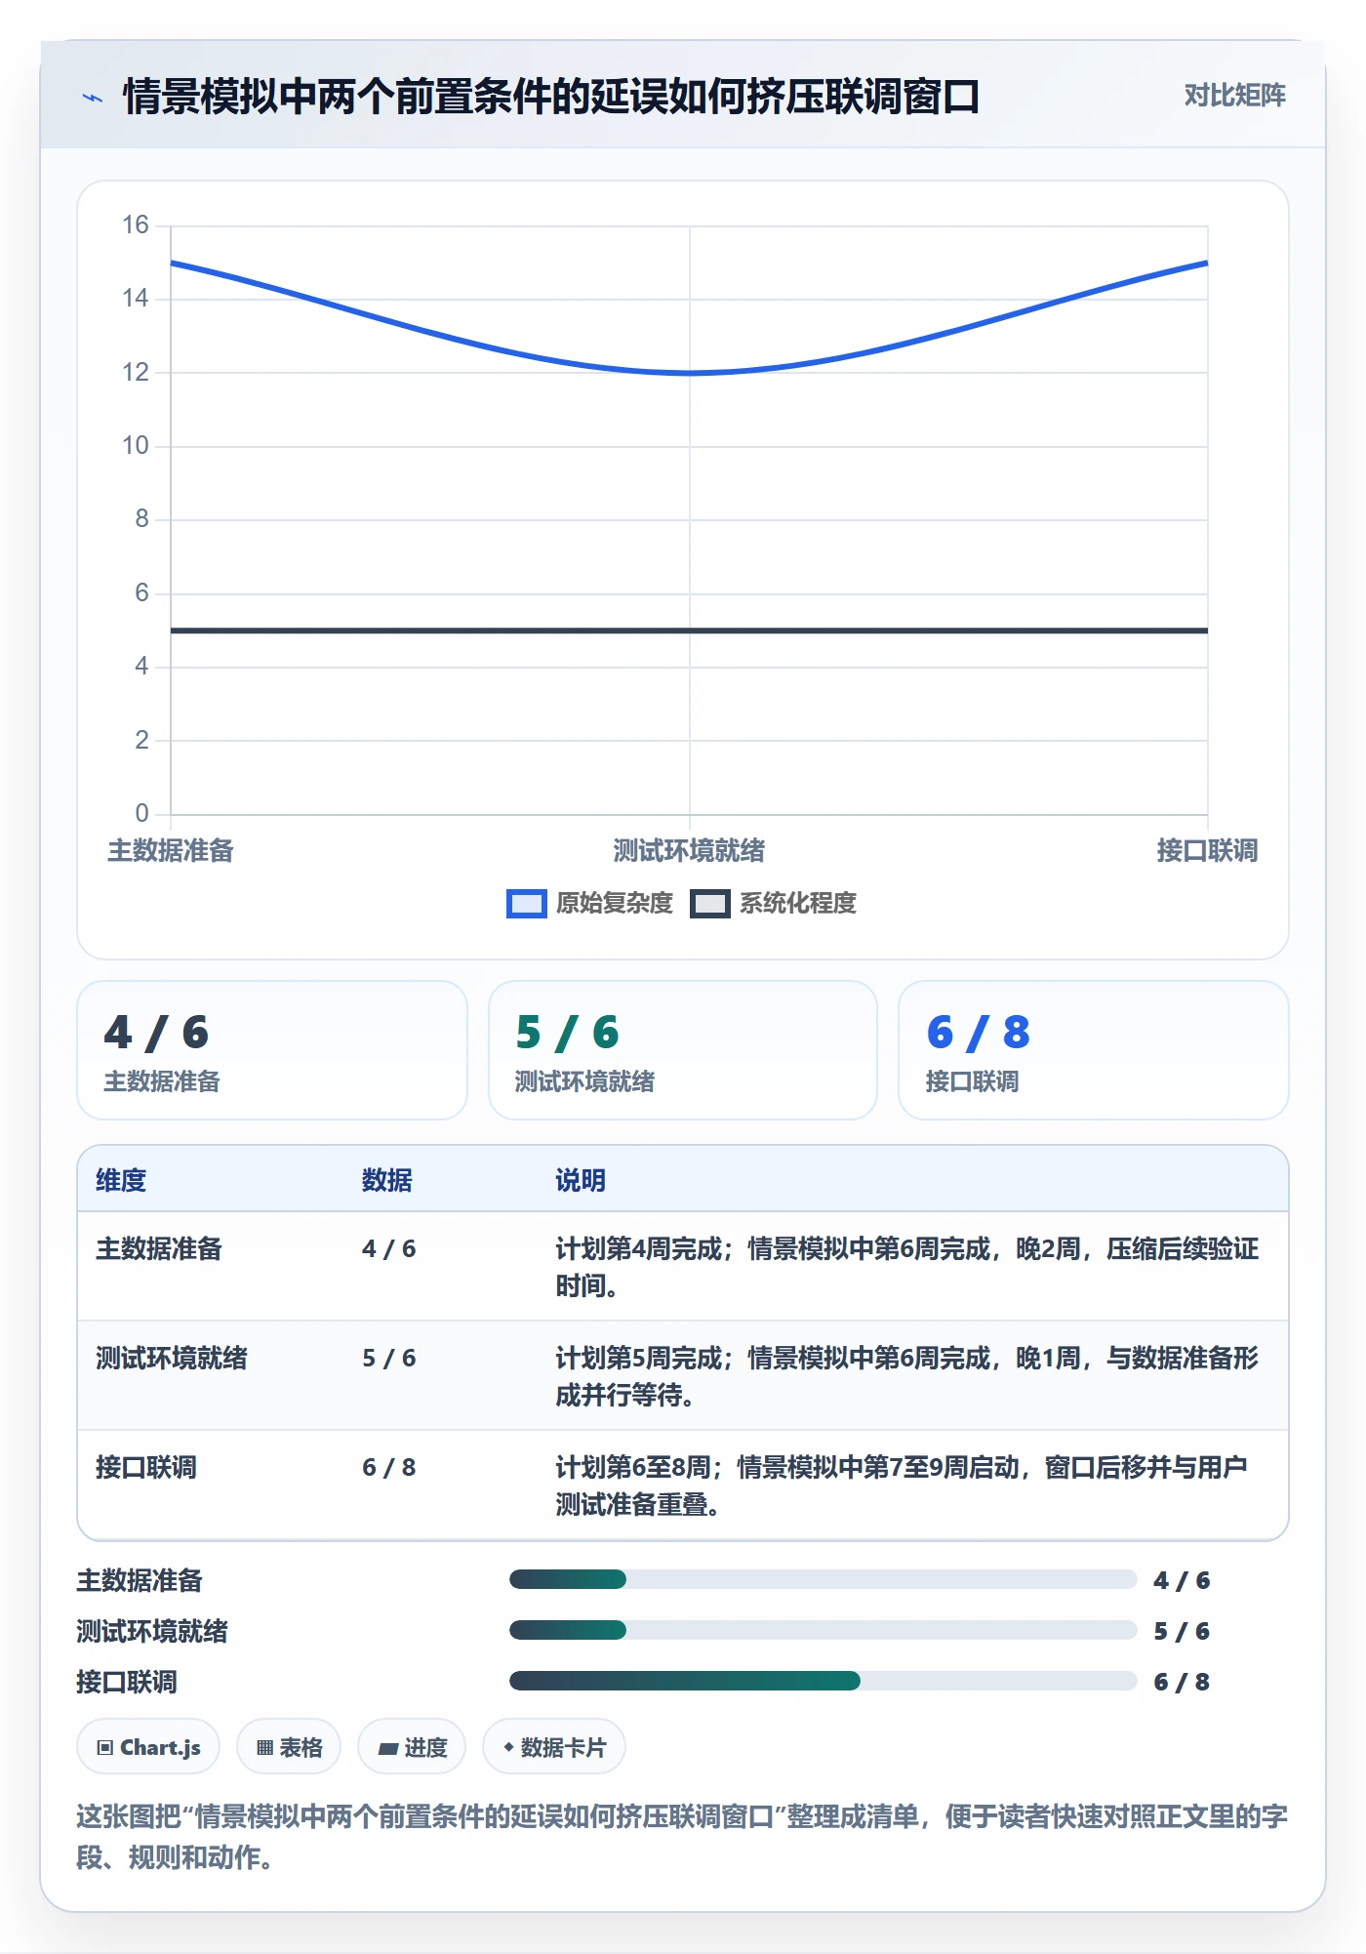Click the caption paragraph starting 这张图把
The image size is (1366, 1954).
(682, 1837)
